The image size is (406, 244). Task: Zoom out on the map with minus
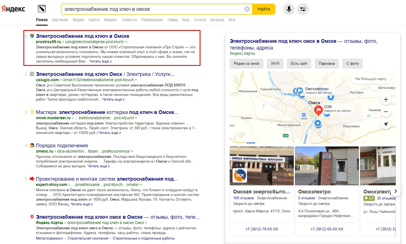[386, 112]
